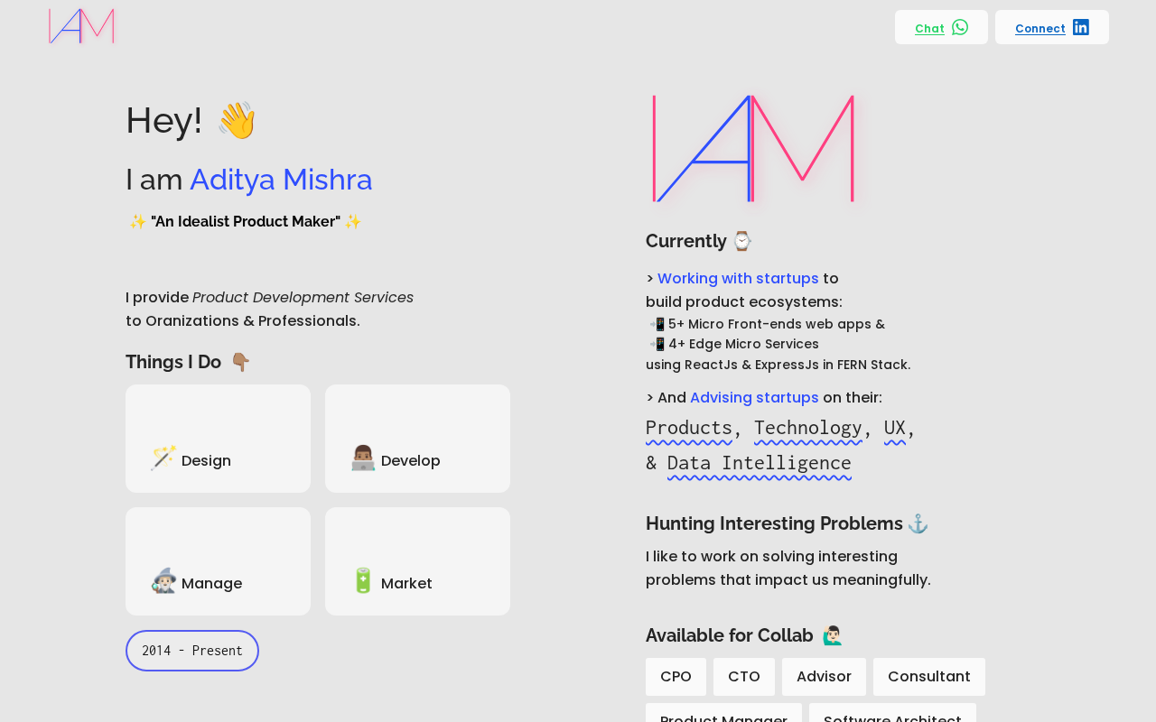Click the wizard icon on Manage card
This screenshot has height=722, width=1156.
[163, 581]
